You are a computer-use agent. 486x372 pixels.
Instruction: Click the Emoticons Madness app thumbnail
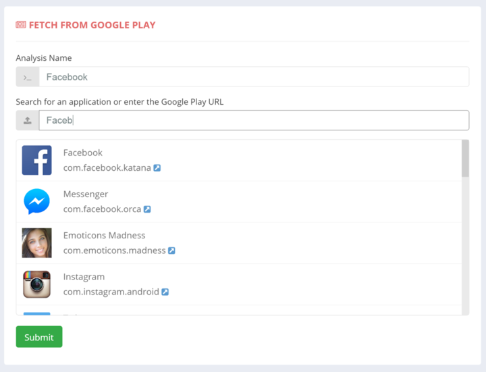36,243
